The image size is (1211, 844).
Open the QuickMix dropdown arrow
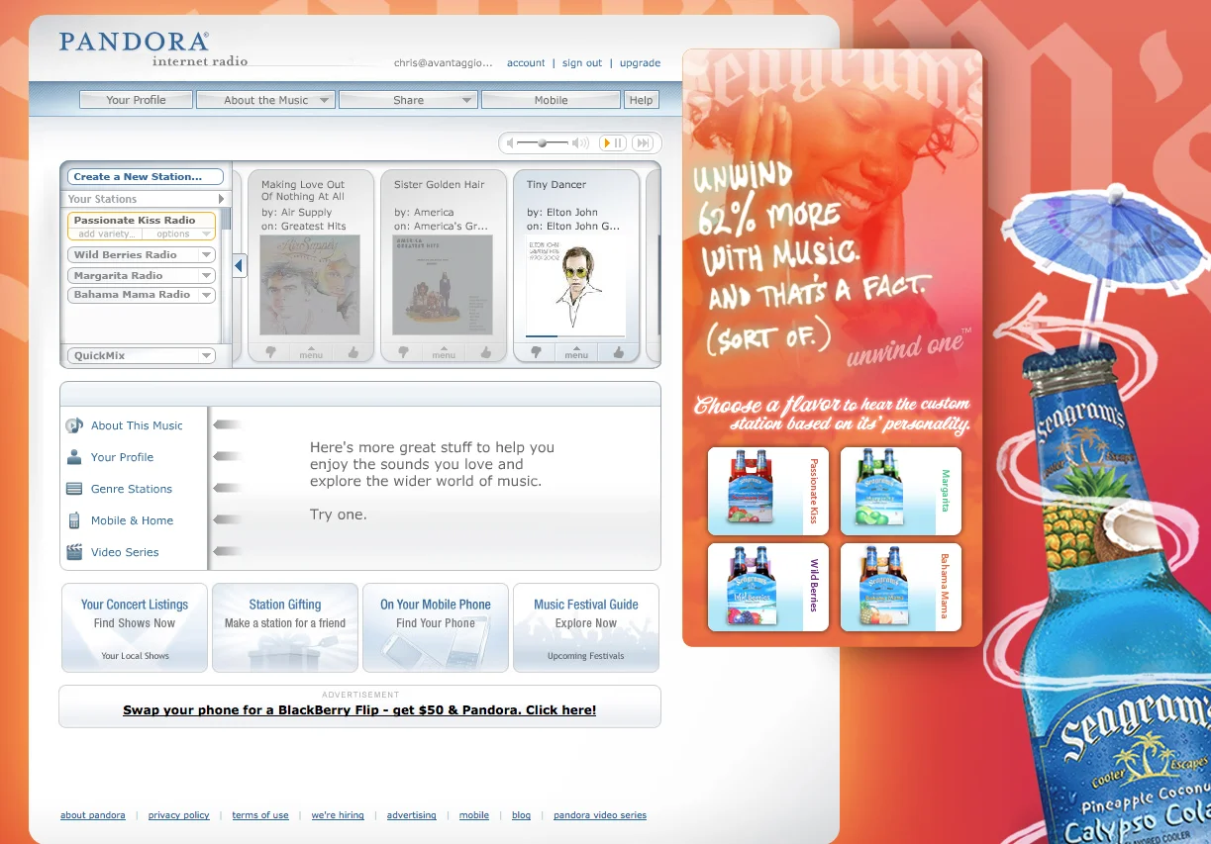pyautogui.click(x=206, y=356)
